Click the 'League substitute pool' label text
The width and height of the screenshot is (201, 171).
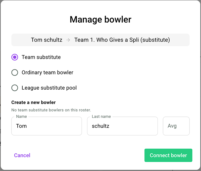pyautogui.click(x=49, y=88)
